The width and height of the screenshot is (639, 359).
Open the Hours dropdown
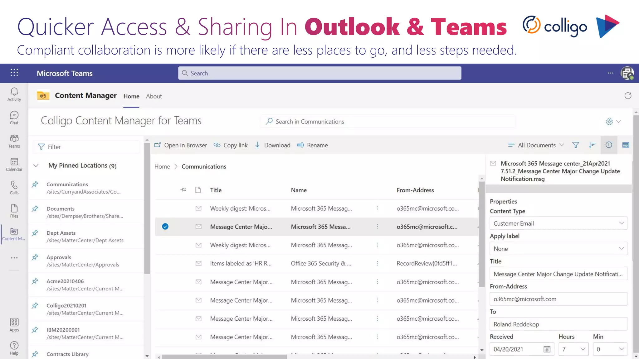click(573, 349)
